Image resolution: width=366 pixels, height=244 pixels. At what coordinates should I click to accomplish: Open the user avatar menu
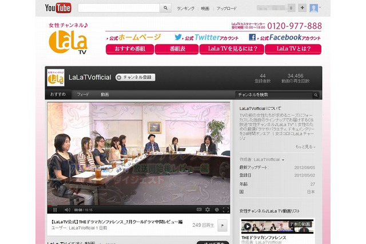(x=315, y=8)
